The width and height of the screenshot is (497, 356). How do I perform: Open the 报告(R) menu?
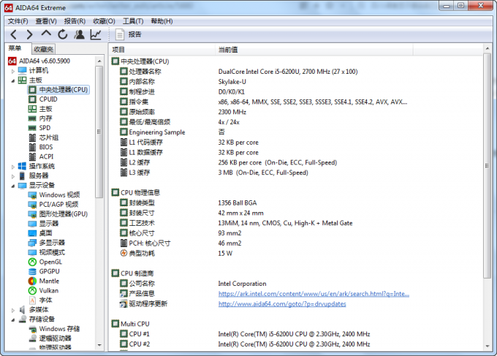coord(75,21)
